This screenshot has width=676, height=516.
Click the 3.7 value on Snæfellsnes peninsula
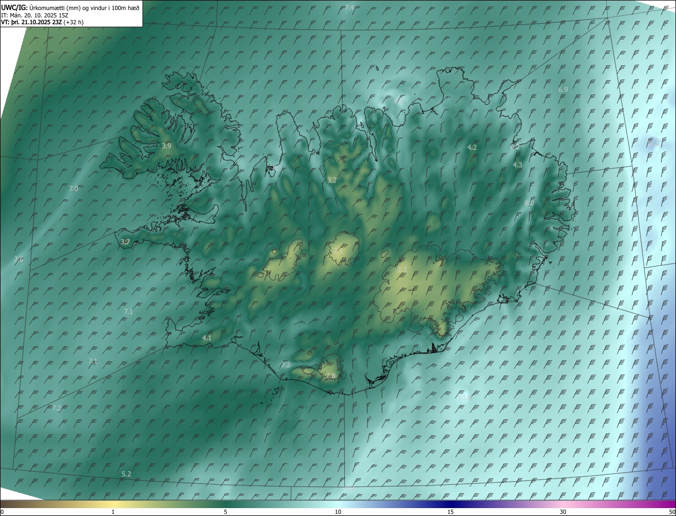[125, 242]
